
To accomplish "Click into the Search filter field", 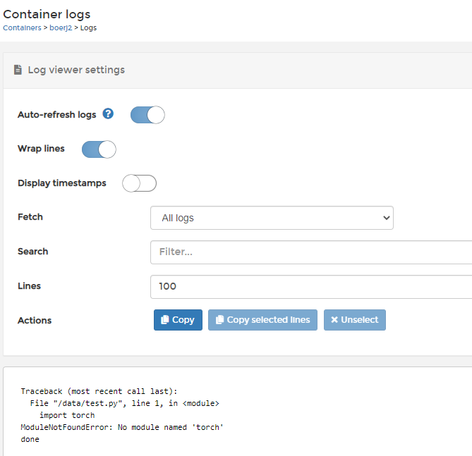I will pos(310,252).
